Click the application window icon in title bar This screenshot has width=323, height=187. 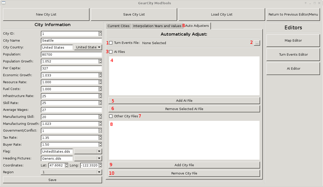3,3
